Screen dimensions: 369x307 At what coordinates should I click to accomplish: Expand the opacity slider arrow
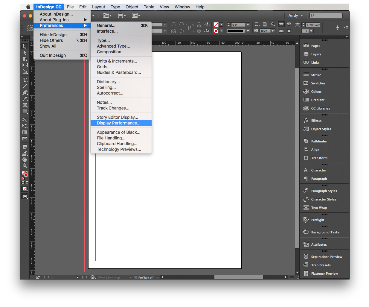tap(273, 31)
